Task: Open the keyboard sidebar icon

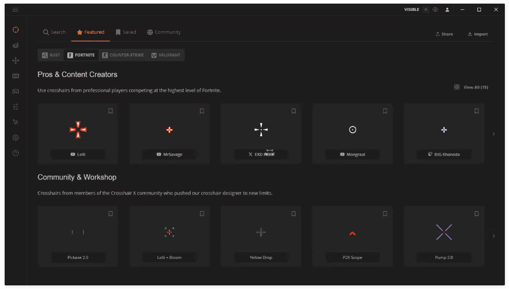Action: pyautogui.click(x=16, y=76)
